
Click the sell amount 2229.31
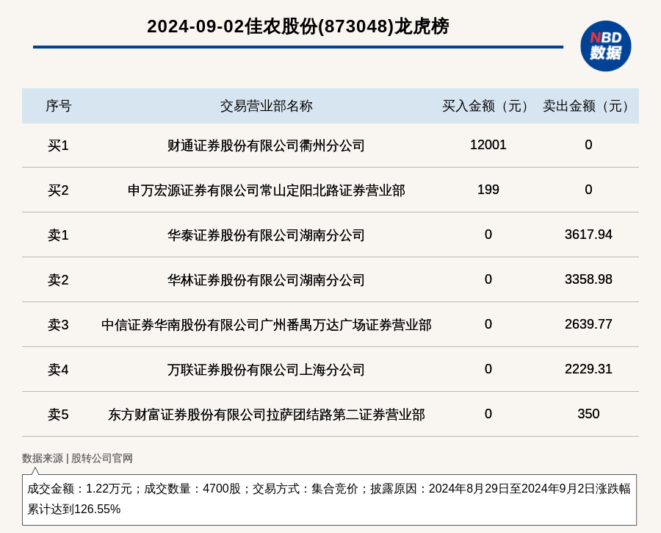[588, 369]
